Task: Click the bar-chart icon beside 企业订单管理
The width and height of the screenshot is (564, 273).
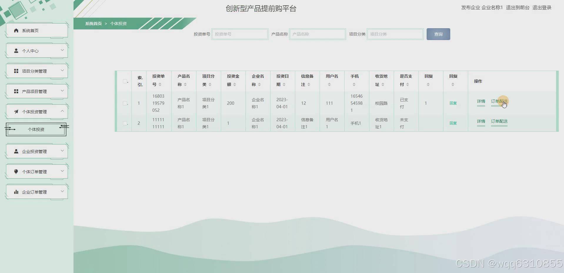Action: [16, 192]
